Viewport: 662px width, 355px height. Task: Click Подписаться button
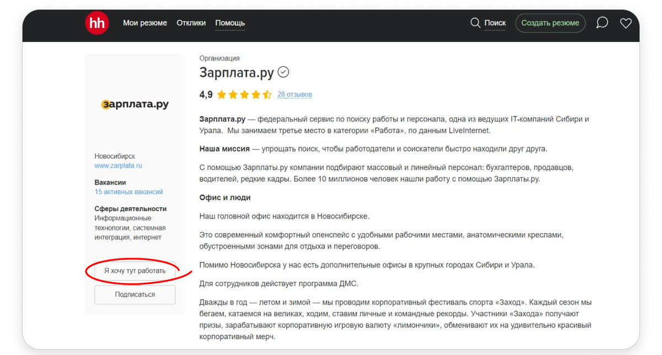point(135,294)
